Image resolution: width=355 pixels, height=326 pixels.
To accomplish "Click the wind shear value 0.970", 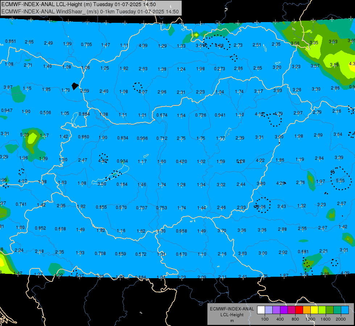I will point(121,208).
